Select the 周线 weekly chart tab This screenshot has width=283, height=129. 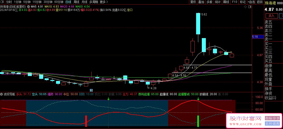pyautogui.click(x=76, y=2)
